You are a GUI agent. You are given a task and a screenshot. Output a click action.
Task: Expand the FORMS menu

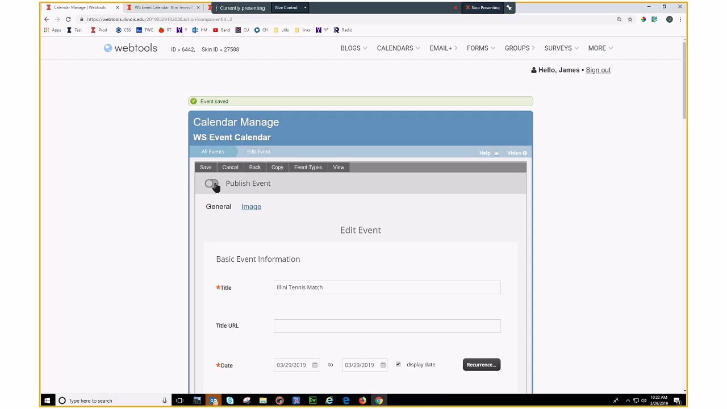(481, 48)
